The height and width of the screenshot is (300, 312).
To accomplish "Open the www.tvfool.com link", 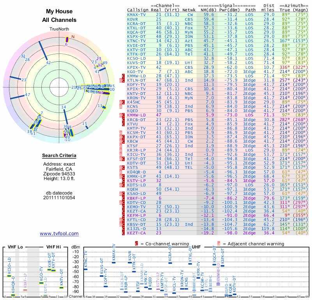I will click(x=59, y=234).
